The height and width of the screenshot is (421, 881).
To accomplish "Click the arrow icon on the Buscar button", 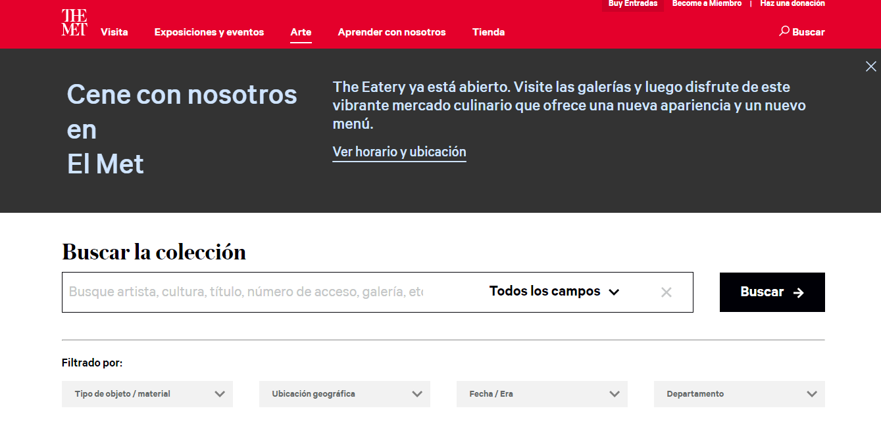I will tap(799, 292).
